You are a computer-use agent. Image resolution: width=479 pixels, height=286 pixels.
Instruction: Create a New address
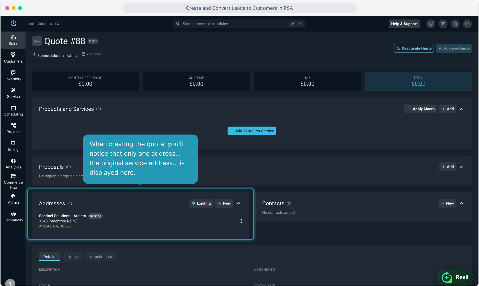point(224,203)
